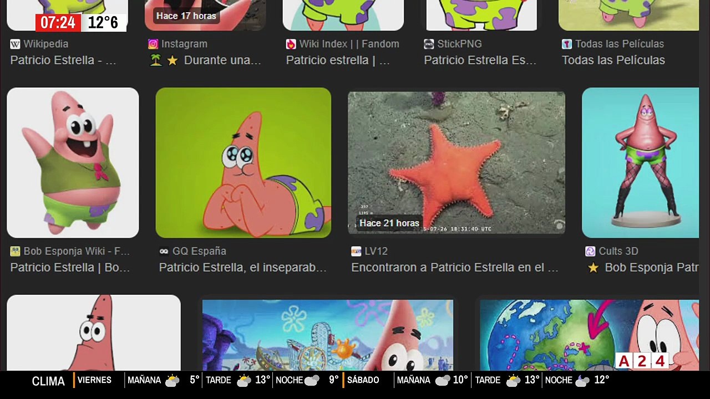Click the Fandom flame icon beside Wiki Index
The image size is (710, 399).
(x=291, y=44)
